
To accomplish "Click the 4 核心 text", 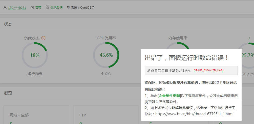I will 106,74.
